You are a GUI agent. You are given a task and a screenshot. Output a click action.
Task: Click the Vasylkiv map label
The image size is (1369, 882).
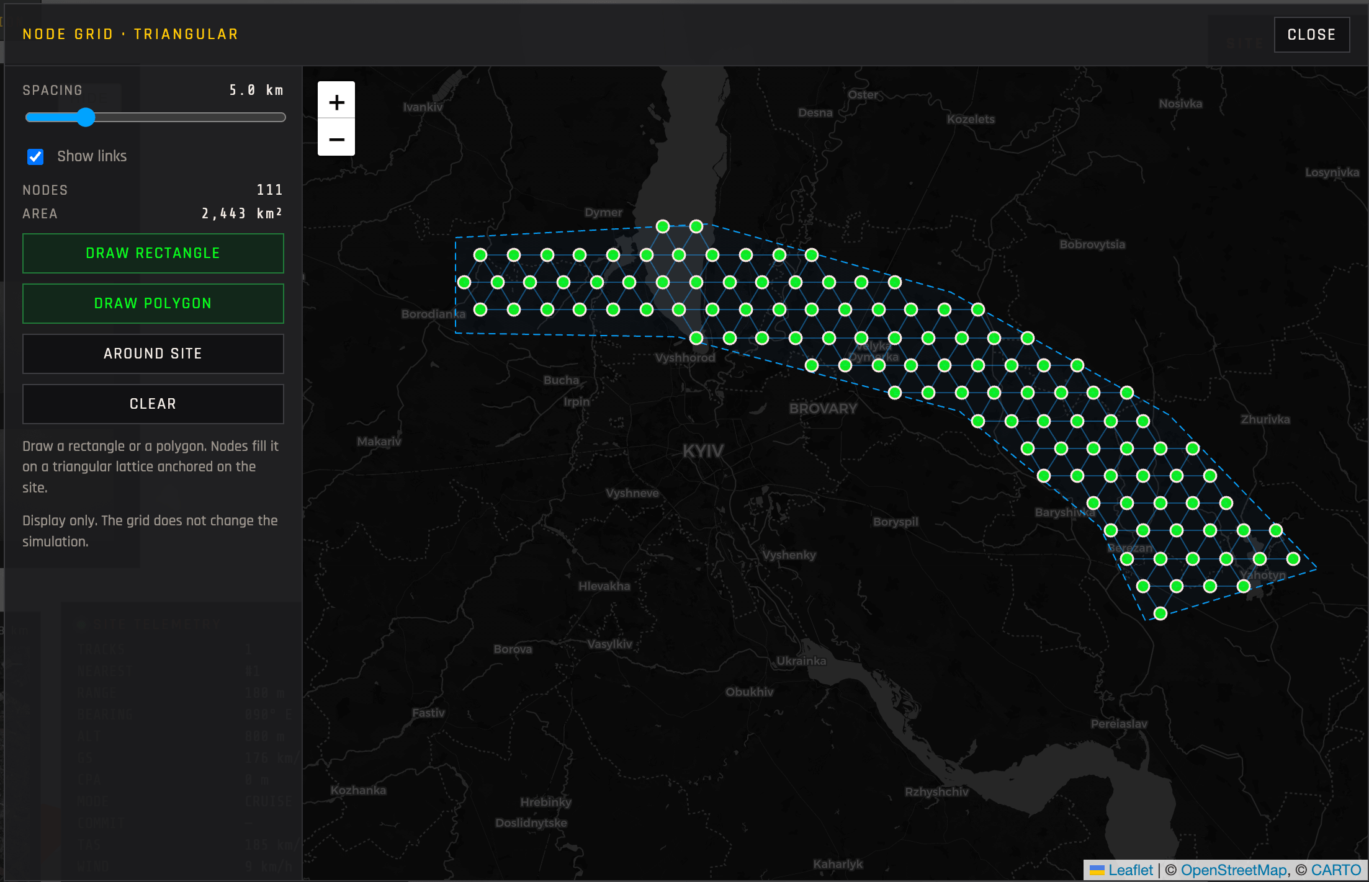pos(610,644)
